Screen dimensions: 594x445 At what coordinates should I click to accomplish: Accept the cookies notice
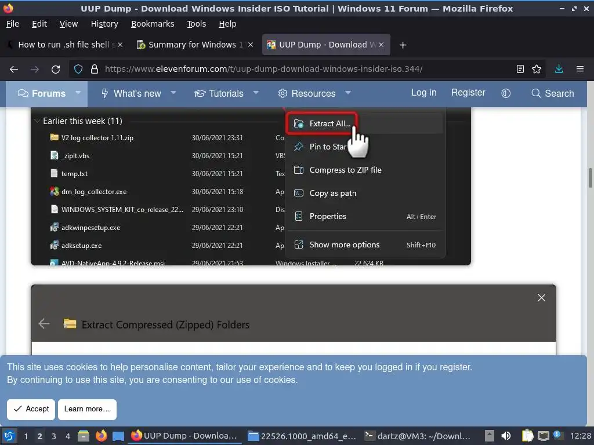coord(31,409)
